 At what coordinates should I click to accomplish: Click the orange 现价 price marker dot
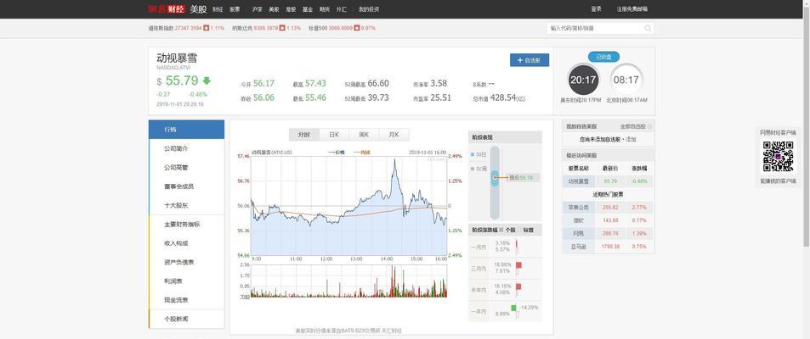point(495,178)
